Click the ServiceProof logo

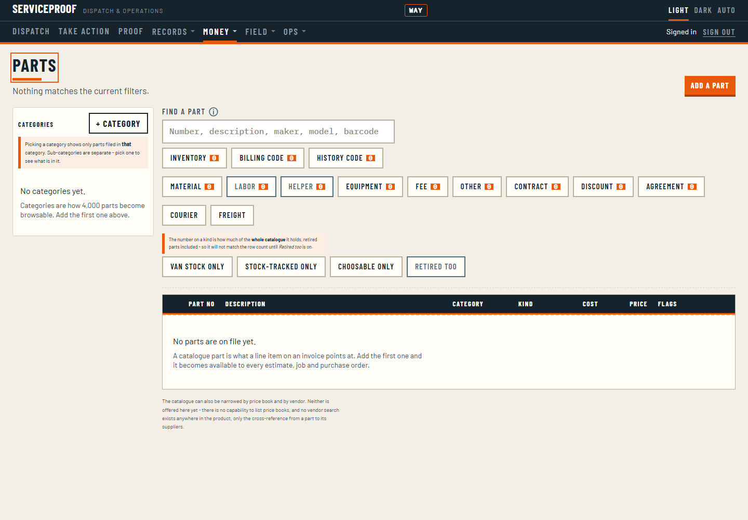(x=45, y=9)
